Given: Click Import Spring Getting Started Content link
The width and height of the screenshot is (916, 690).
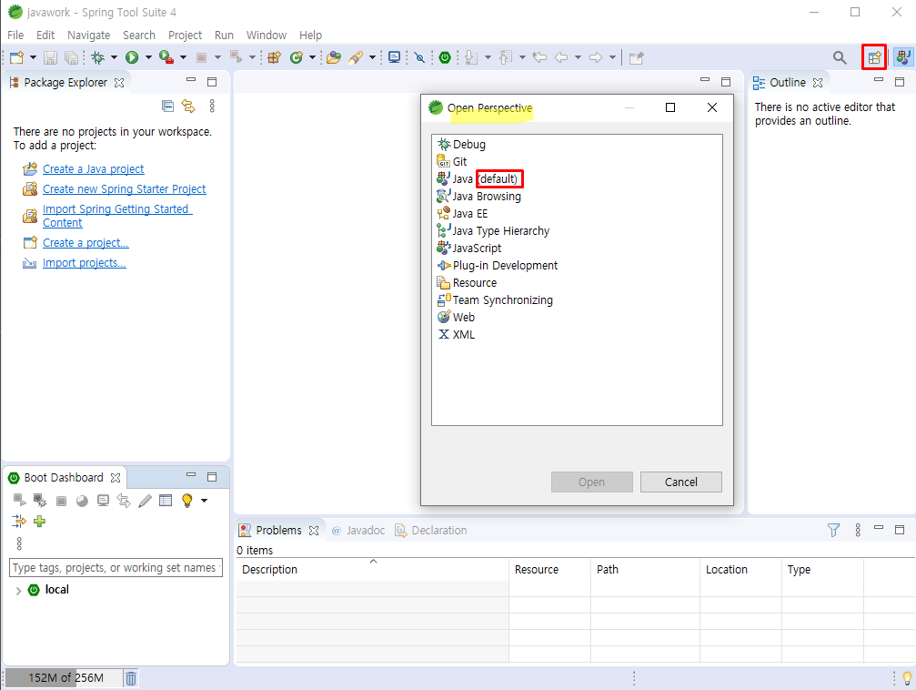Looking at the screenshot, I should click(116, 216).
